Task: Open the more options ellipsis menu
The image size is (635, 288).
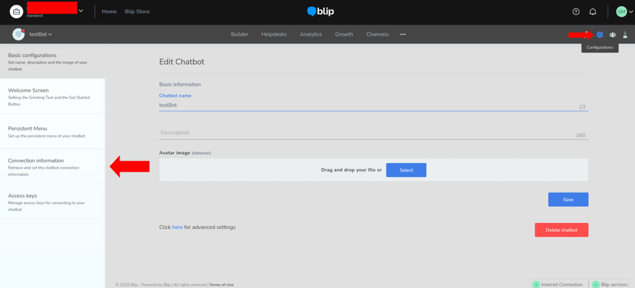Action: [x=403, y=35]
